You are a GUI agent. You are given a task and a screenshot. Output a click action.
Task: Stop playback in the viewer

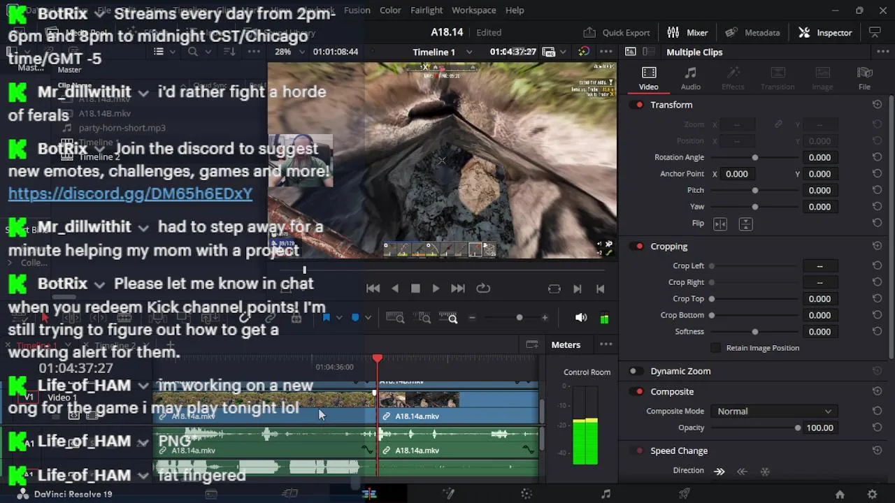415,289
